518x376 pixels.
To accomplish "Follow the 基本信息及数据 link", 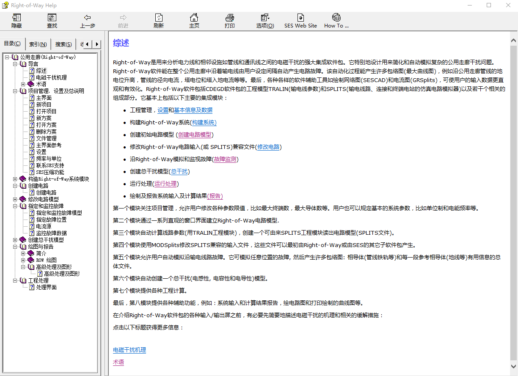I will 193,110.
